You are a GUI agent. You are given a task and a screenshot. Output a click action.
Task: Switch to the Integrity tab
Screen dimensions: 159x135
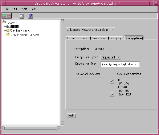pyautogui.click(x=116, y=38)
